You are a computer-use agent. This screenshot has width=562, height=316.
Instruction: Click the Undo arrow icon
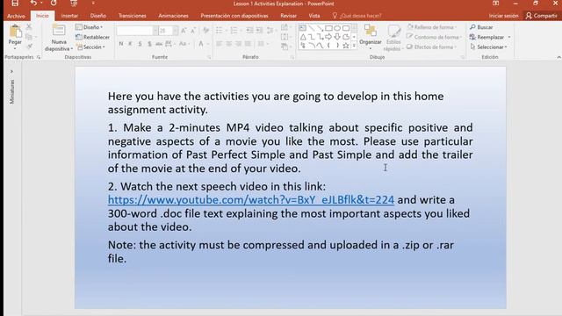(33, 4)
